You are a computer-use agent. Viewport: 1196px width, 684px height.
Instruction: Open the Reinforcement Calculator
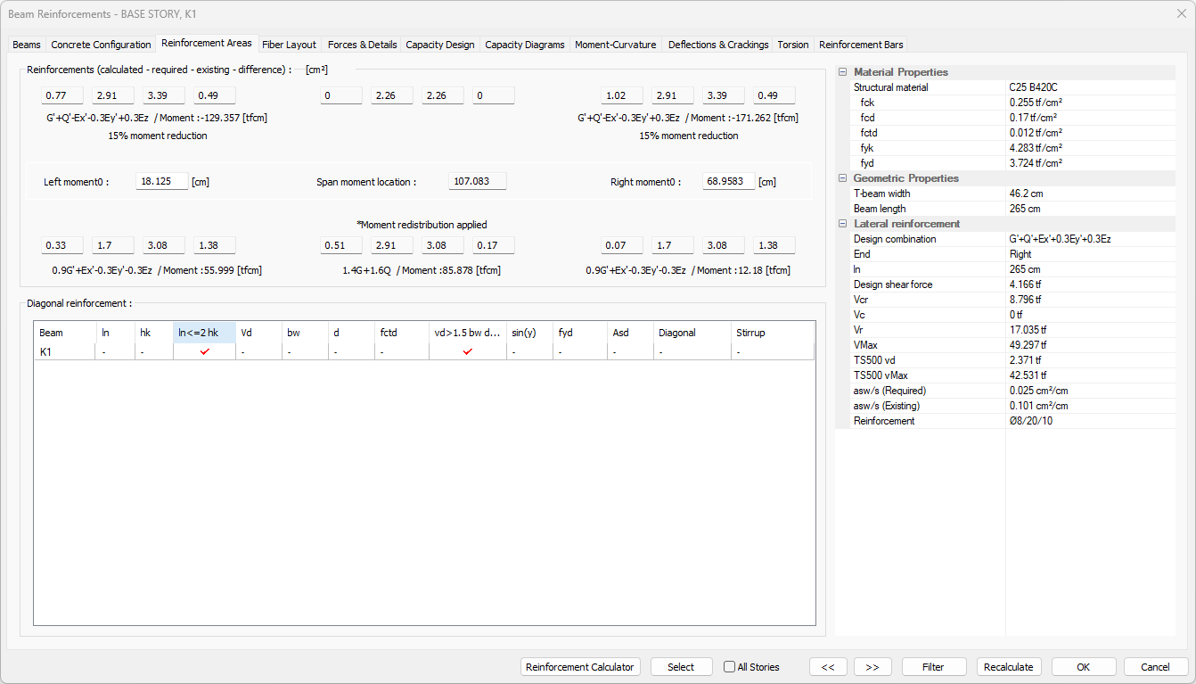point(580,667)
